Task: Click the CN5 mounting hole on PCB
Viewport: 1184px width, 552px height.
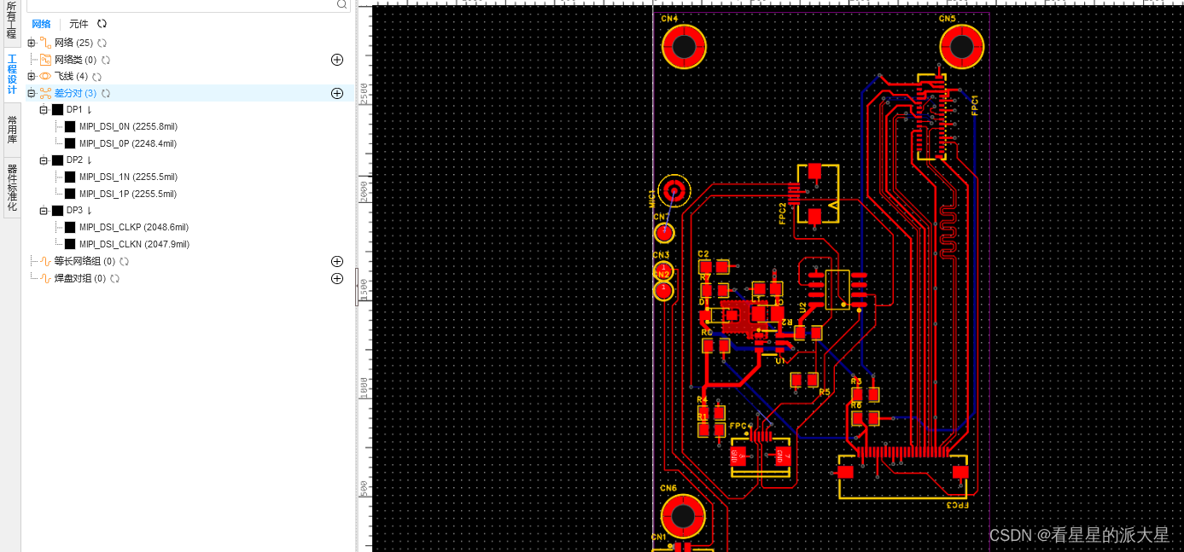Action: point(962,48)
